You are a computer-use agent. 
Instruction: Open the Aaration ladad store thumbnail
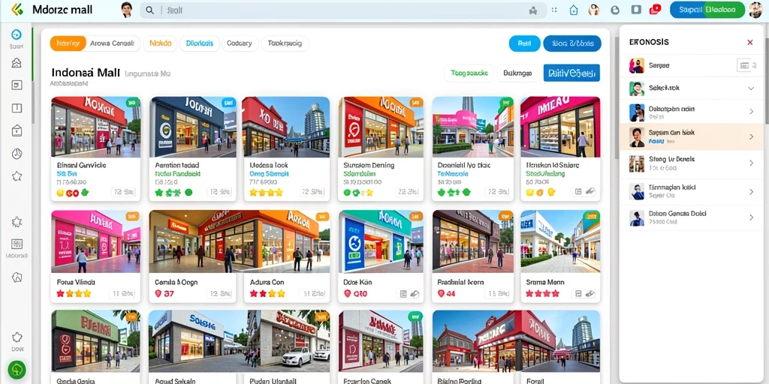click(x=193, y=127)
